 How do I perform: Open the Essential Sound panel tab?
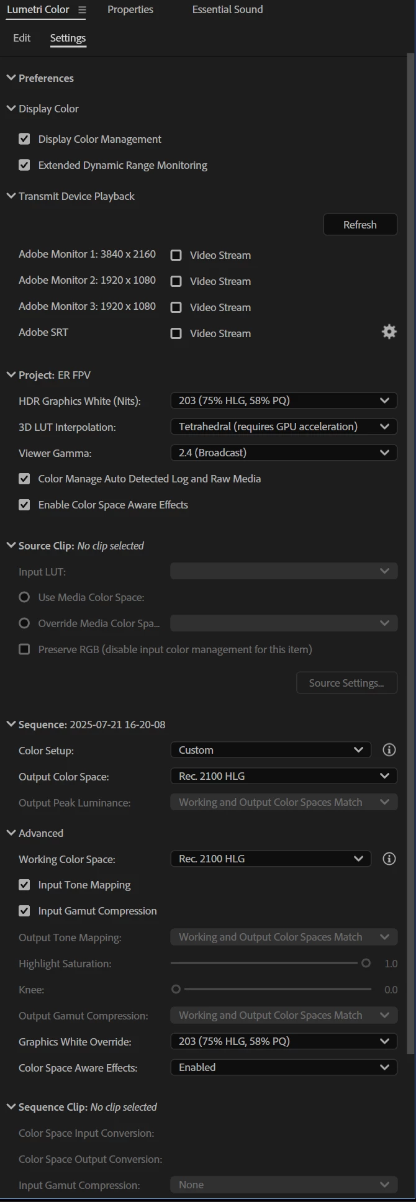(x=227, y=10)
